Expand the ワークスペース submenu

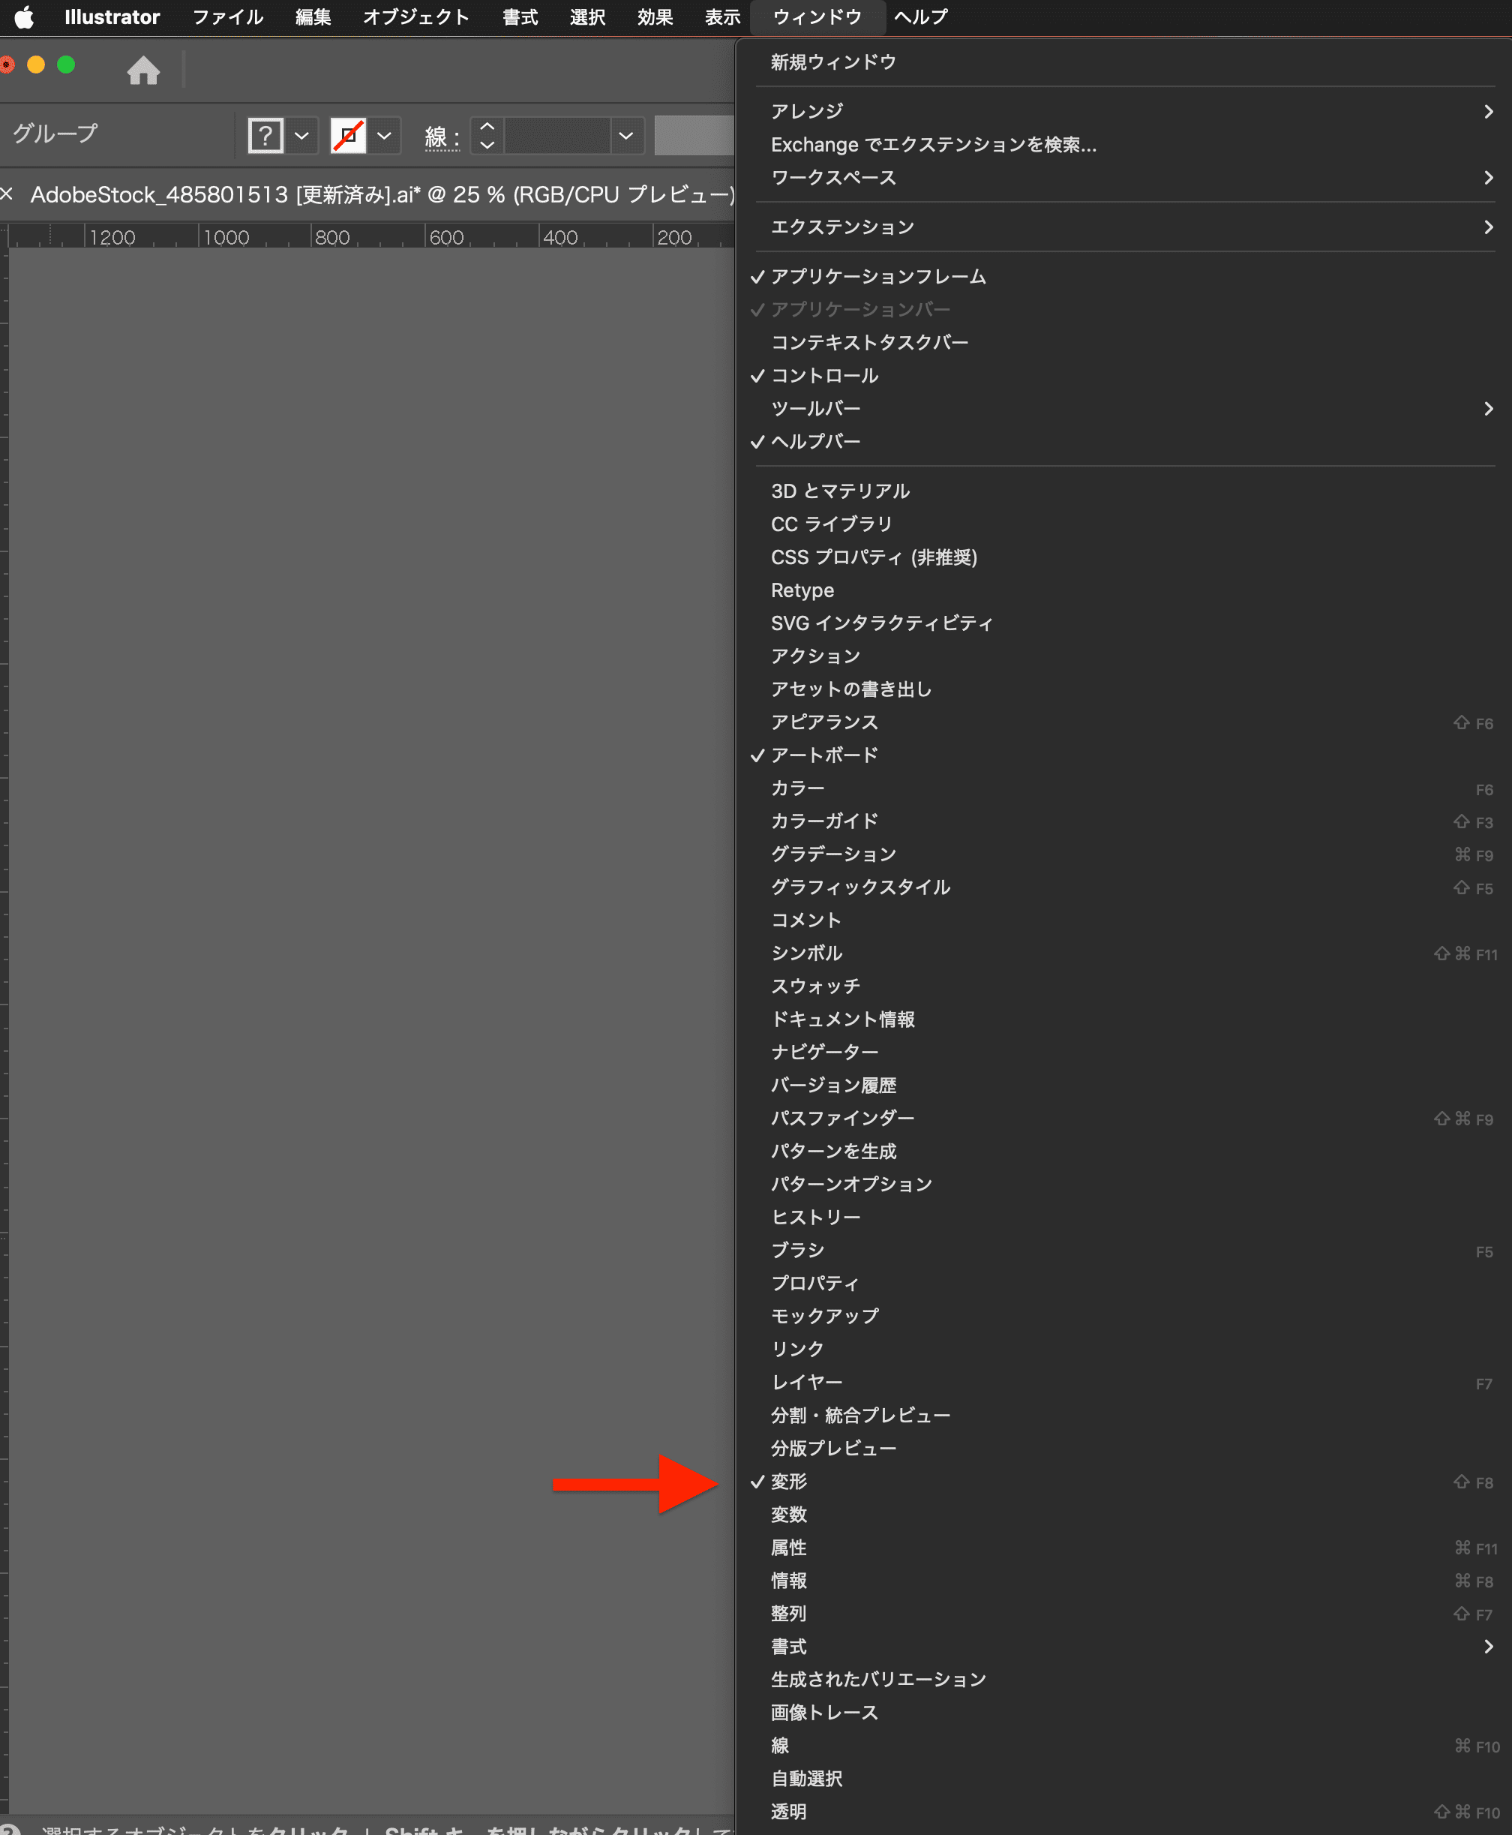point(833,178)
